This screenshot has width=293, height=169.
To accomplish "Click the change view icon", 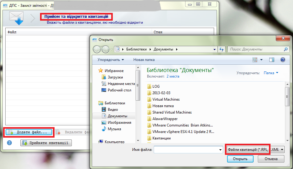I will (255, 60).
